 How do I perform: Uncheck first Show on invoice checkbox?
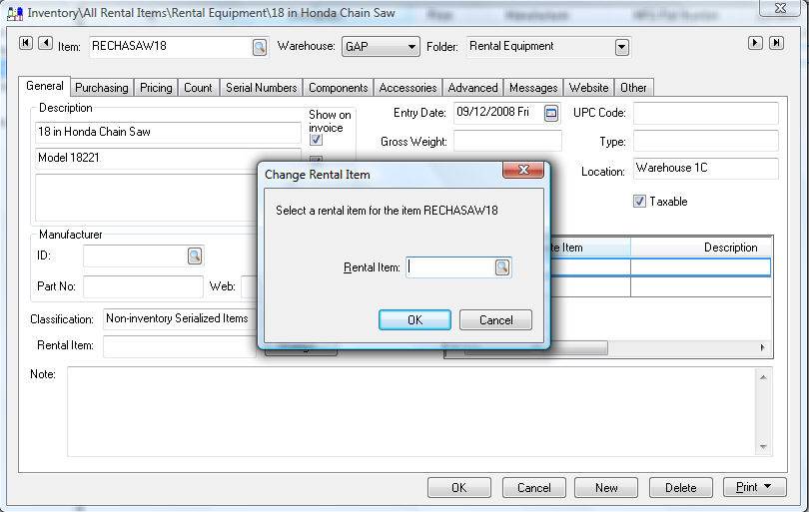click(317, 140)
